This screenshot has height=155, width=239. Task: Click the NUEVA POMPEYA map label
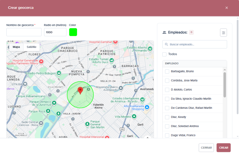77,73
